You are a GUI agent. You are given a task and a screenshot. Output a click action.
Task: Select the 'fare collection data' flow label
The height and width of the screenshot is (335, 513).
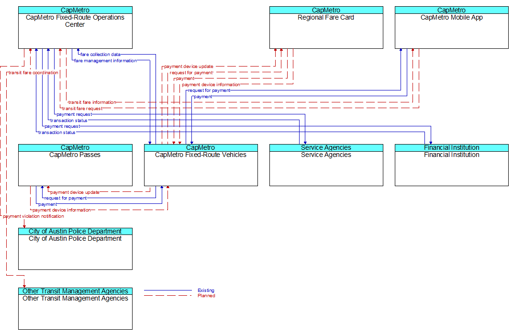100,55
